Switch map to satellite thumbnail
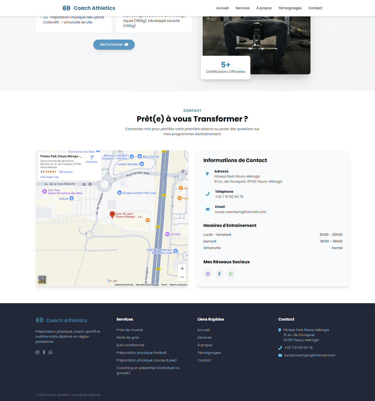The height and width of the screenshot is (401, 375). (42, 280)
